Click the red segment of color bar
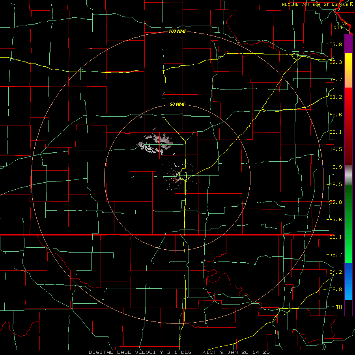 click(x=348, y=126)
